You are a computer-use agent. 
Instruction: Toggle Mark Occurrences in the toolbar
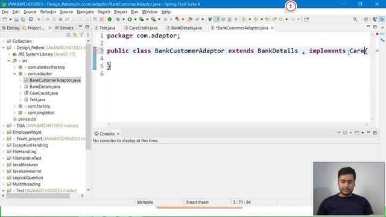[217, 19]
